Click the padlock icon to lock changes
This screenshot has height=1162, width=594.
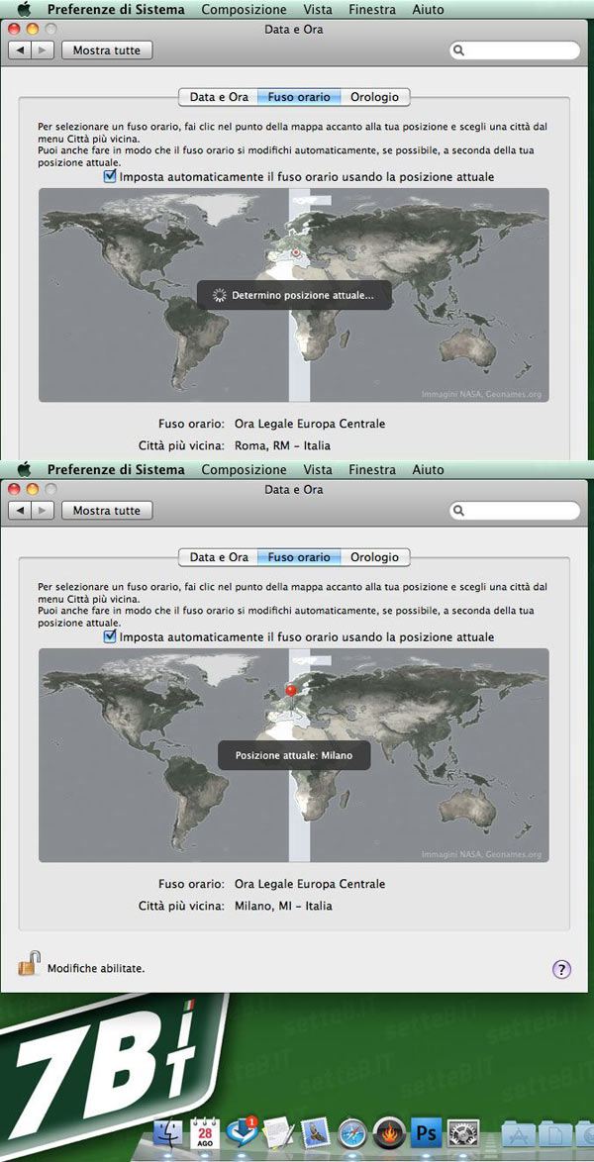point(30,964)
